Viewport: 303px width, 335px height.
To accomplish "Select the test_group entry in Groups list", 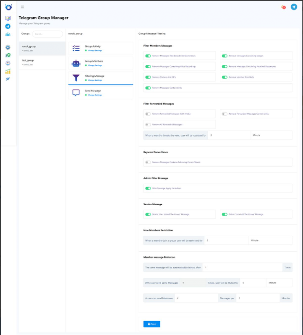I will pyautogui.click(x=42, y=62).
